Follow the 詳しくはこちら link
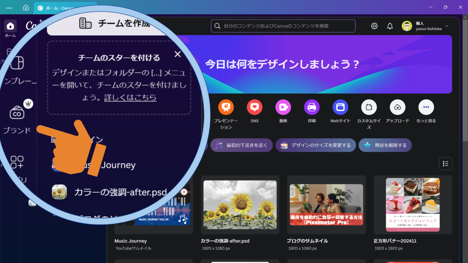The height and width of the screenshot is (263, 468). 130,97
